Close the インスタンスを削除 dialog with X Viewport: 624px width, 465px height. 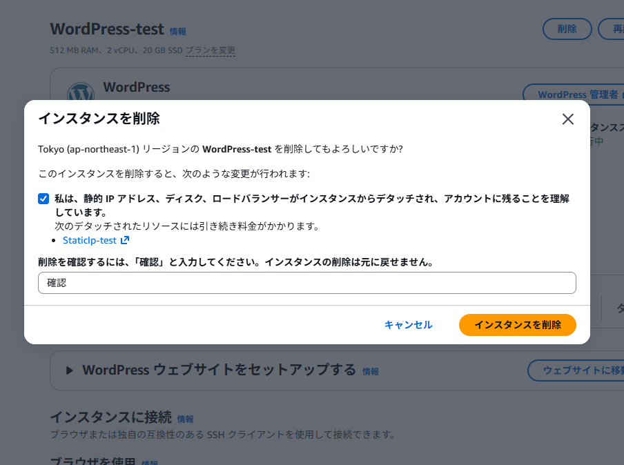567,119
